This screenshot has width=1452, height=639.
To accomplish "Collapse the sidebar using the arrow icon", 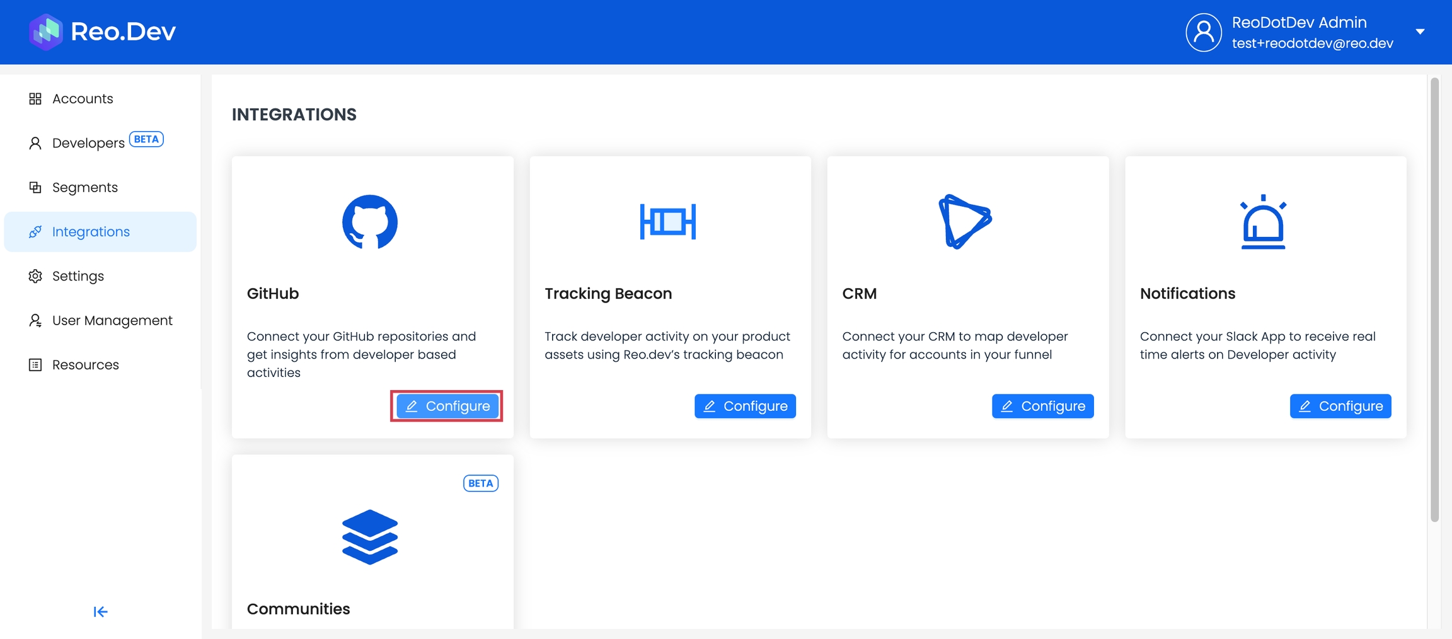I will tap(100, 612).
